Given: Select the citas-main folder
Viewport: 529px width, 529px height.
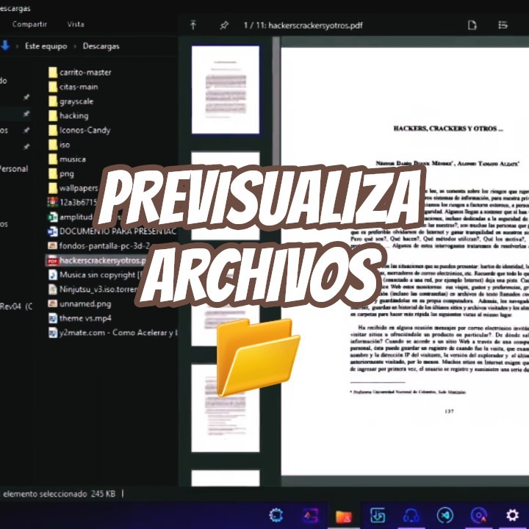Looking at the screenshot, I should pyautogui.click(x=73, y=87).
